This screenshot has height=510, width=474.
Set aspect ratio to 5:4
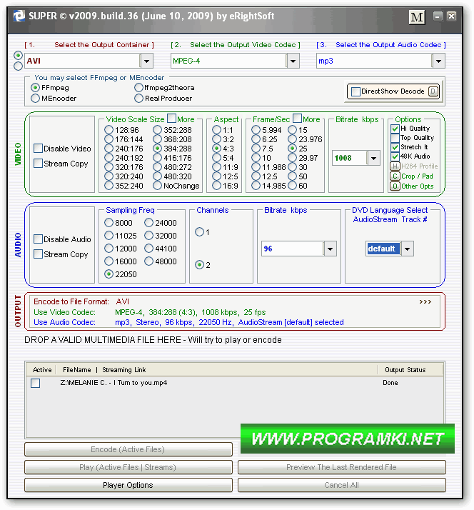pyautogui.click(x=216, y=158)
